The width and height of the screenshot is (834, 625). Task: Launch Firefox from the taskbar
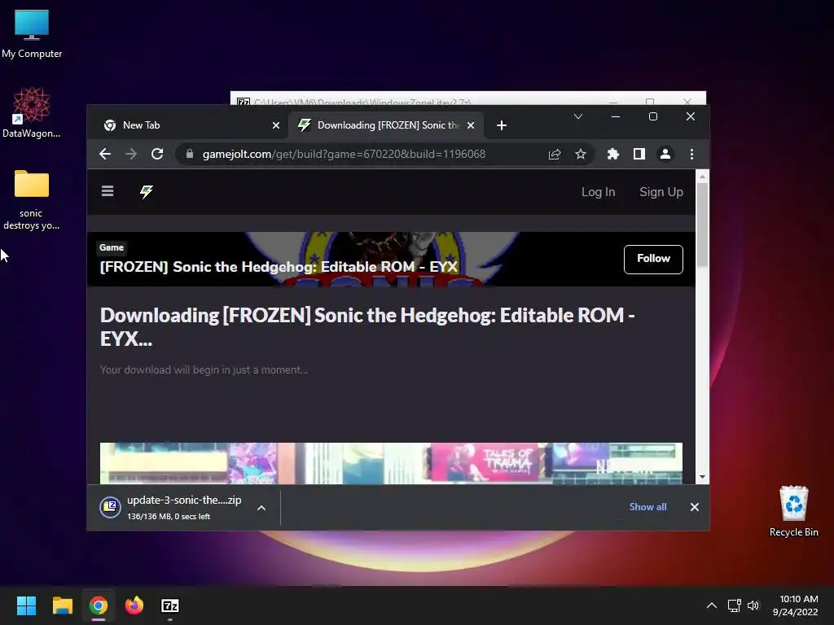click(134, 605)
